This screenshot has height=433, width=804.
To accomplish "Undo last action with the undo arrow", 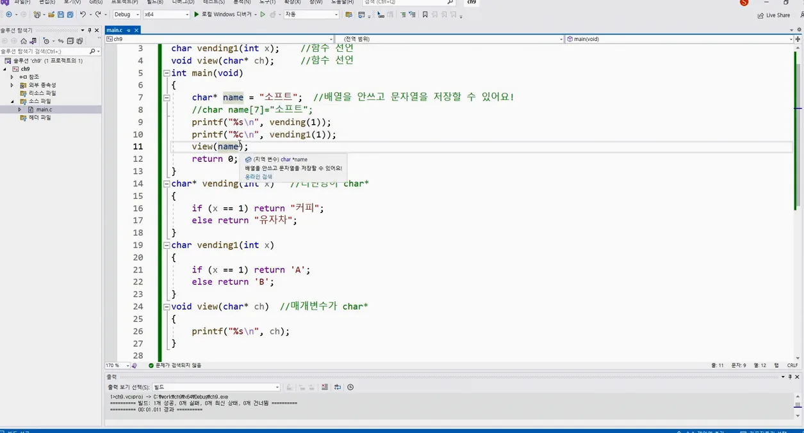I will click(83, 14).
